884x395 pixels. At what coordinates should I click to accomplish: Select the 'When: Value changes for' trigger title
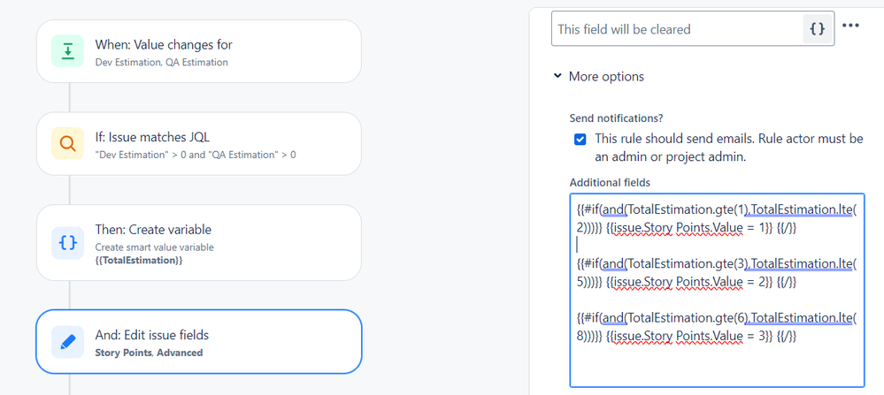[164, 45]
